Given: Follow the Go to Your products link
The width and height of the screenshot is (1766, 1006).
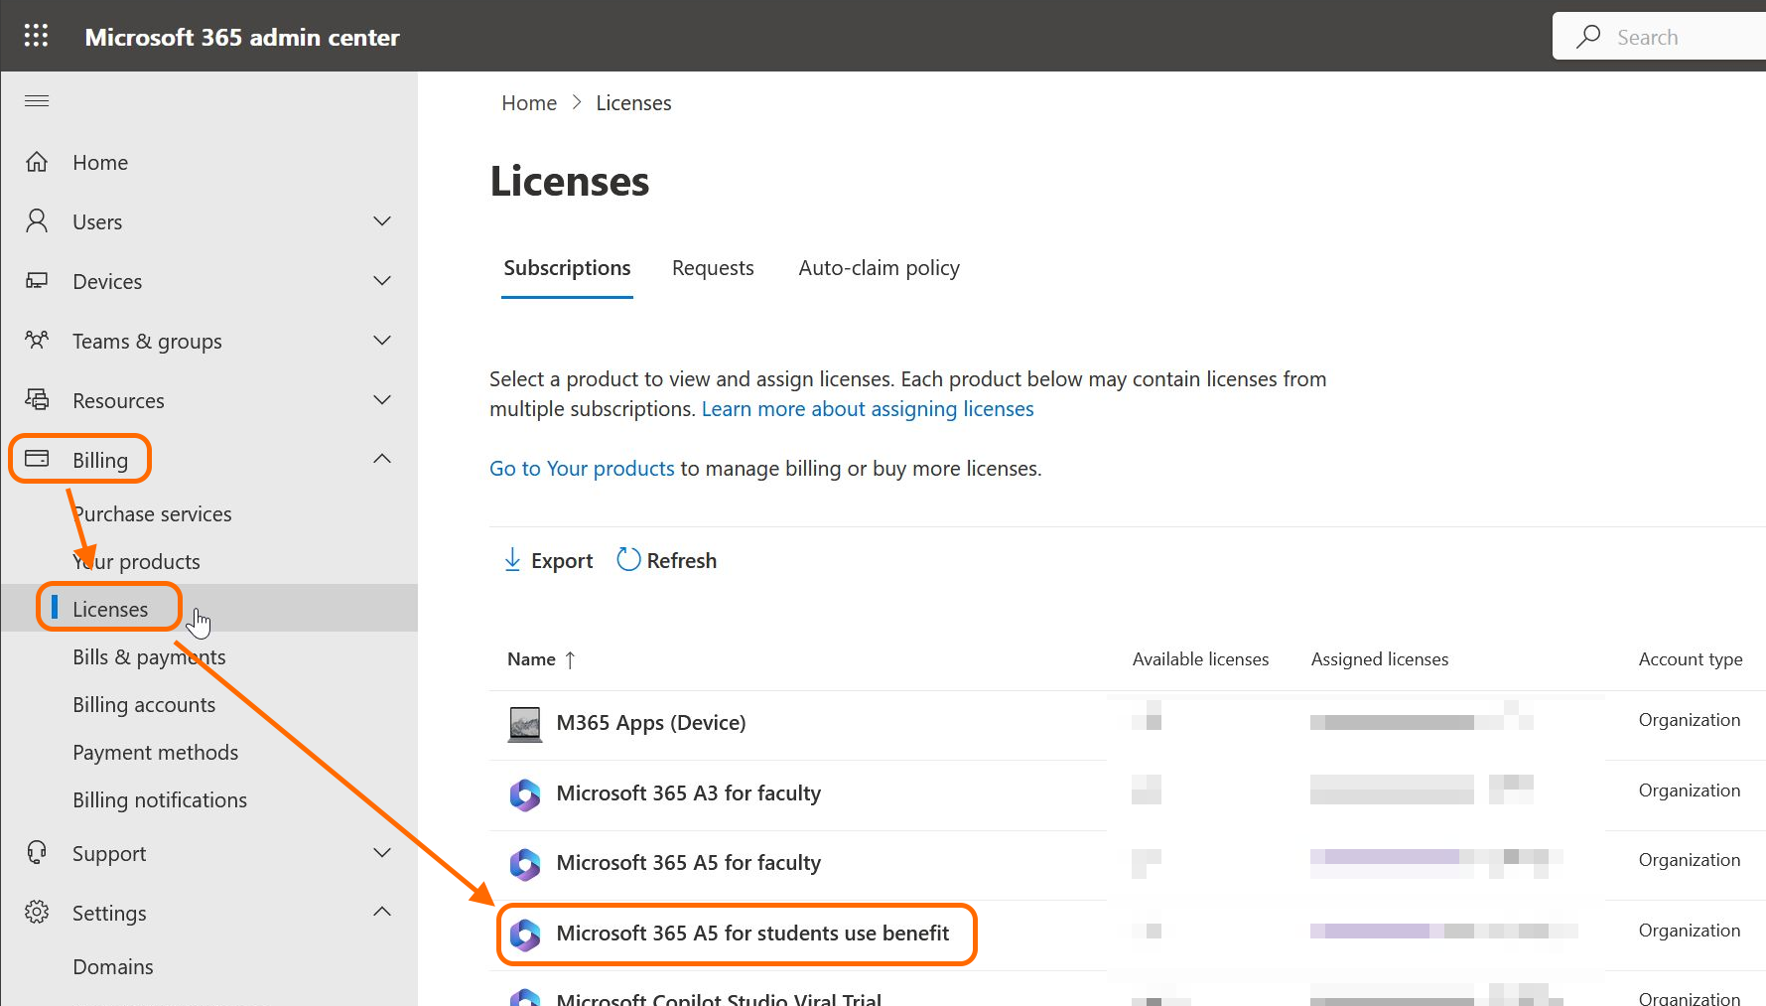Looking at the screenshot, I should click(x=582, y=469).
